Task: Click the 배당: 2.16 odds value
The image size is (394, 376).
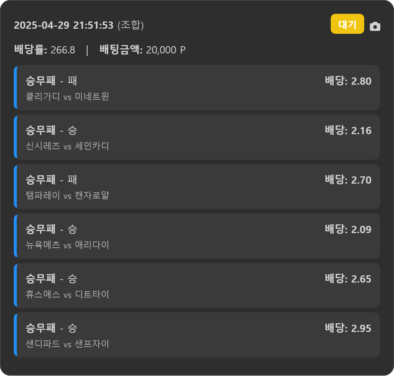Action: (x=348, y=131)
